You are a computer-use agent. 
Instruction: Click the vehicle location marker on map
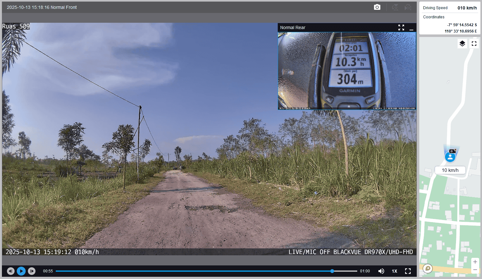450,156
